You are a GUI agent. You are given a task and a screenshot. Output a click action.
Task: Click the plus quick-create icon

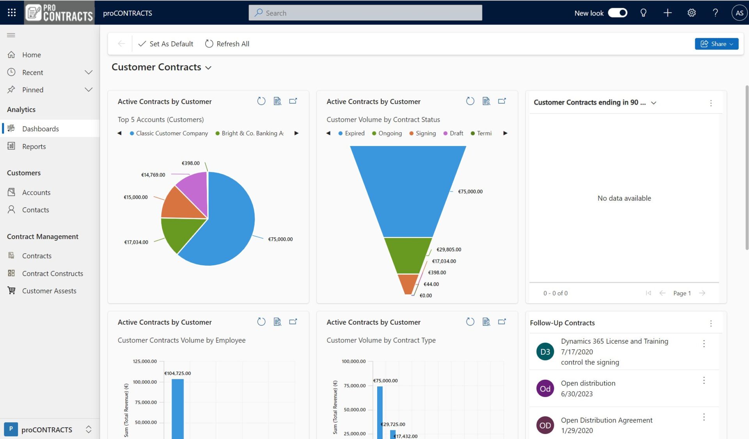tap(667, 12)
